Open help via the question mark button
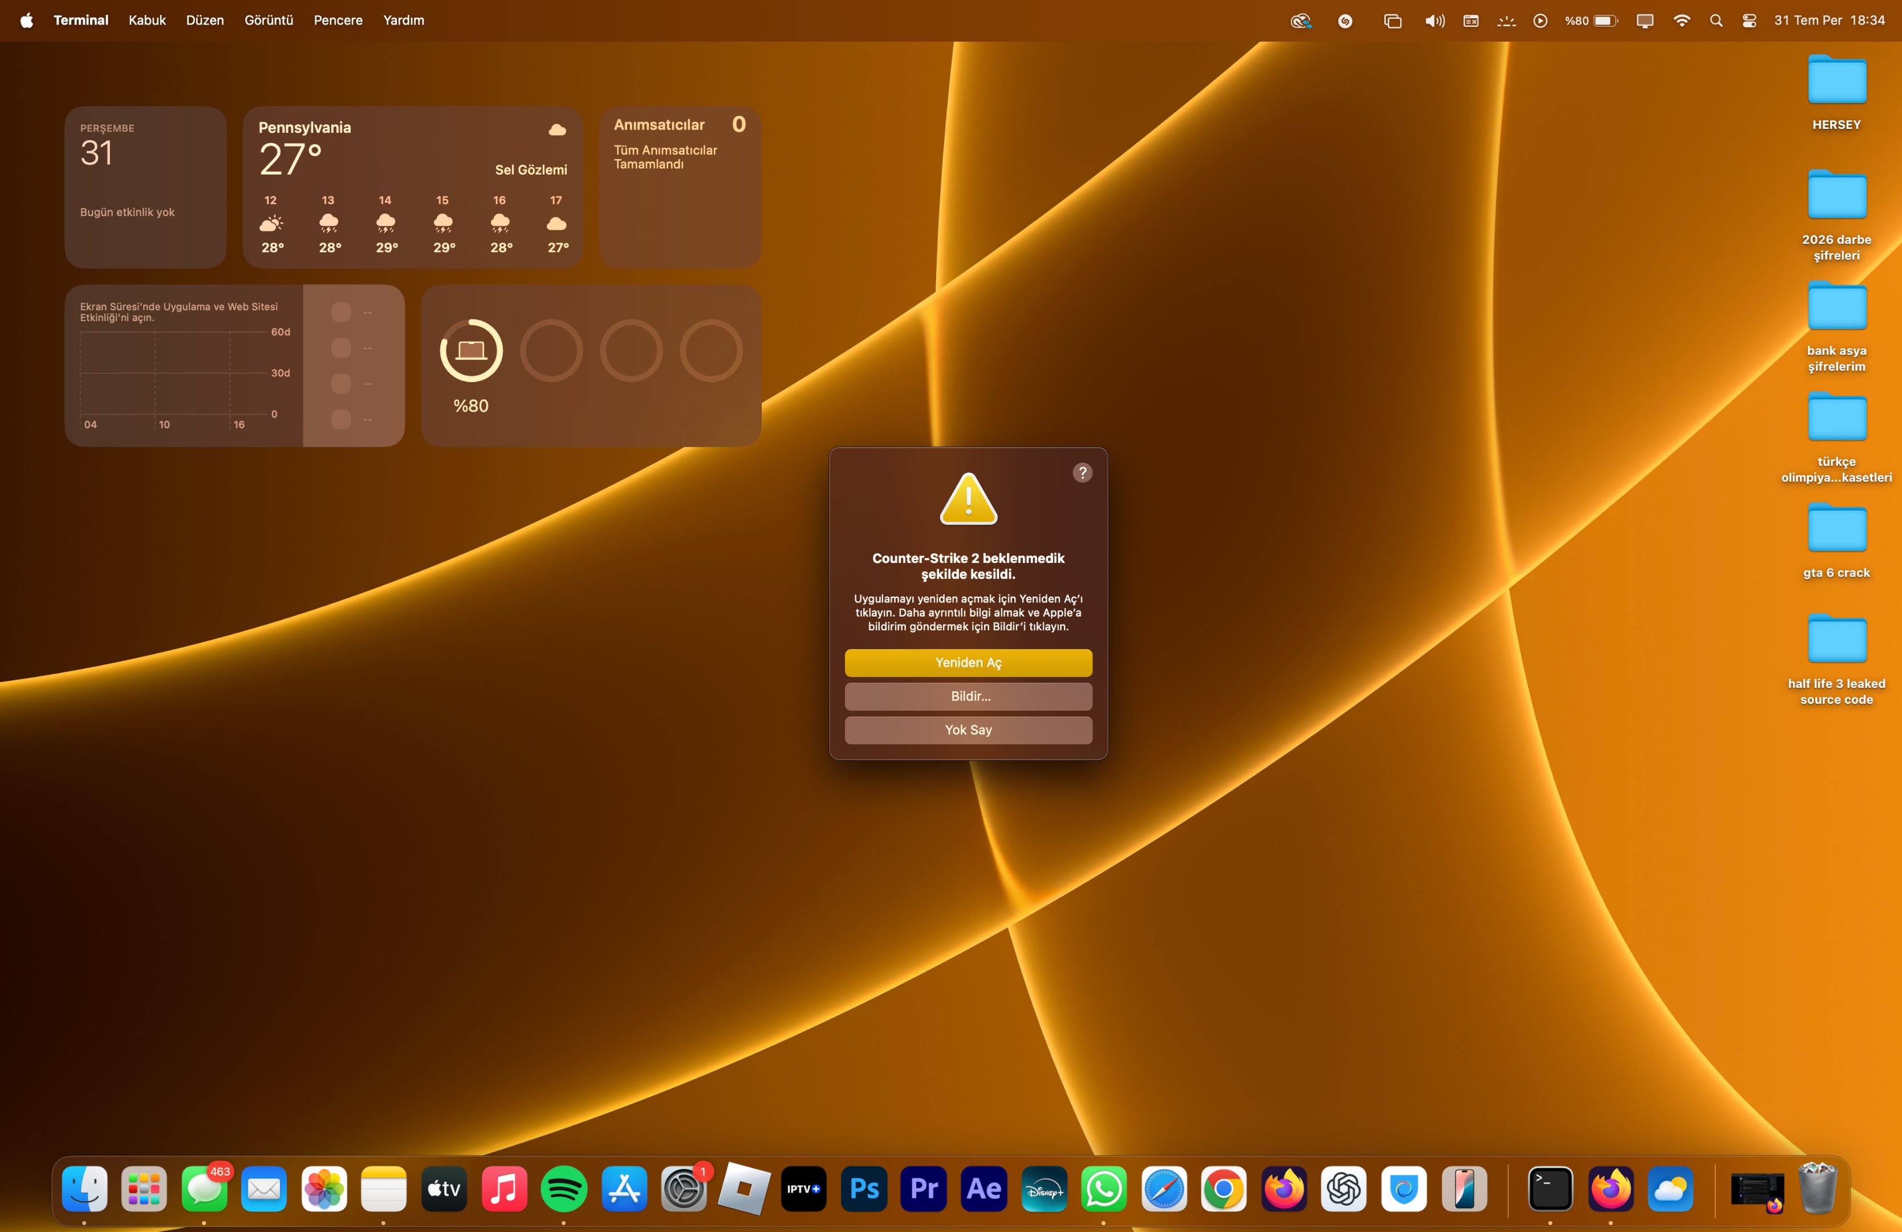This screenshot has height=1232, width=1902. pos(1082,472)
